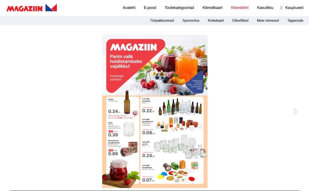309x191 pixels.
Task: Click the store locator pin icon
Action: coord(281,8)
